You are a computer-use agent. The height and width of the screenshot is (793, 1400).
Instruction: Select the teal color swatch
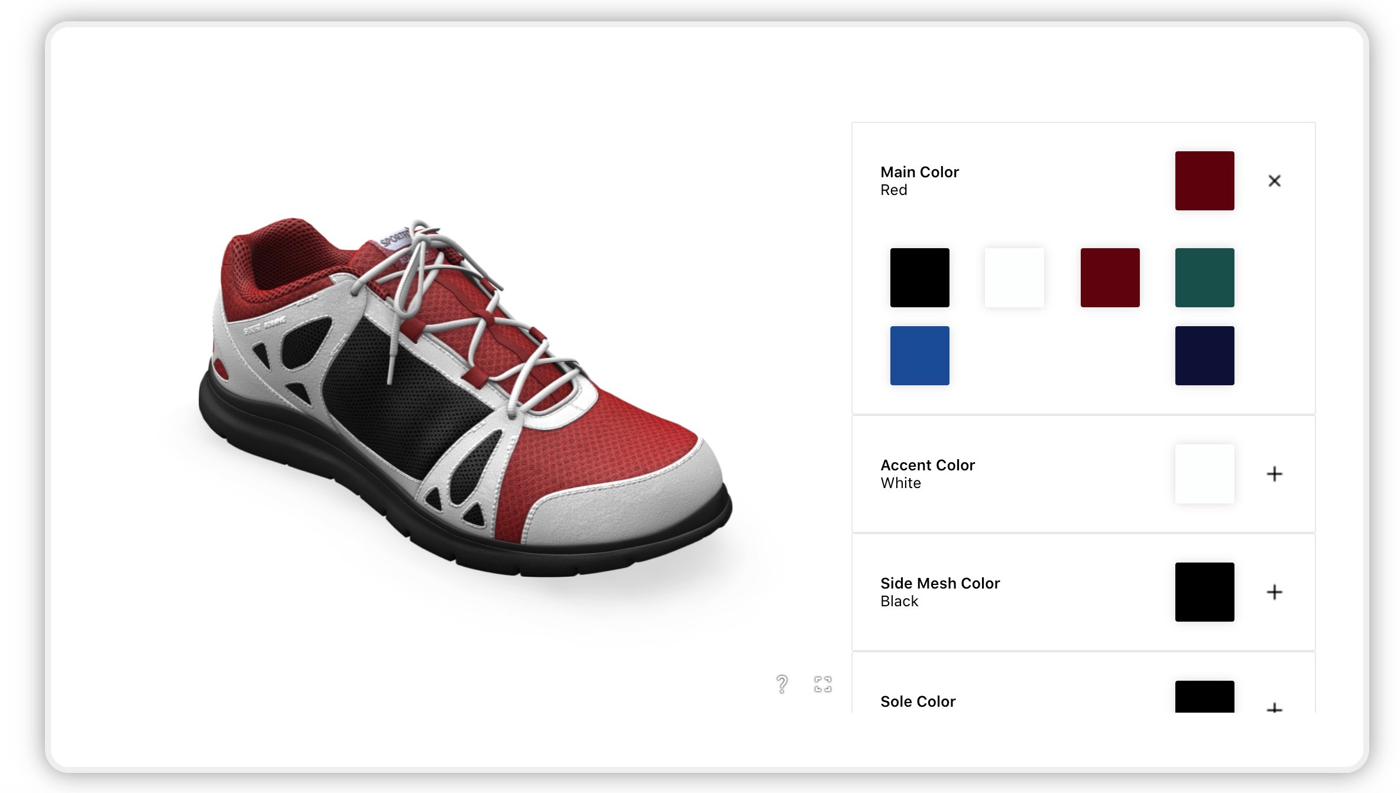click(1205, 277)
